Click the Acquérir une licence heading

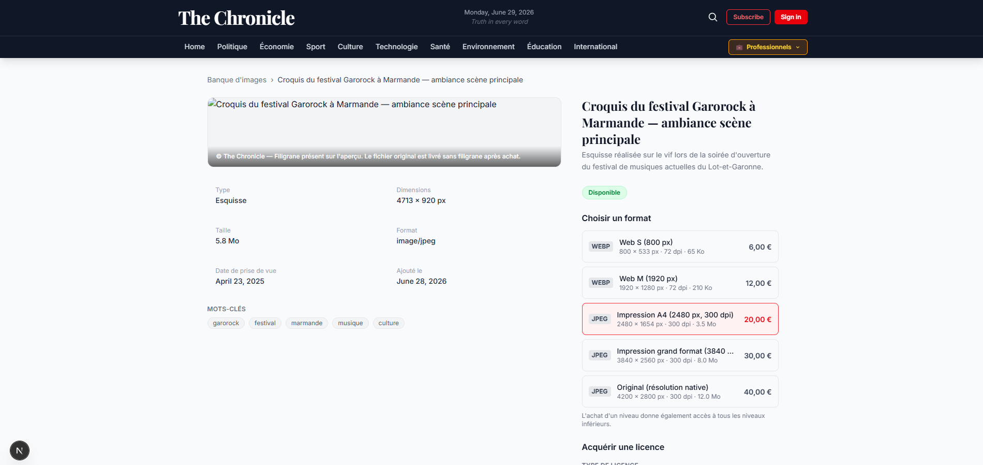623,447
